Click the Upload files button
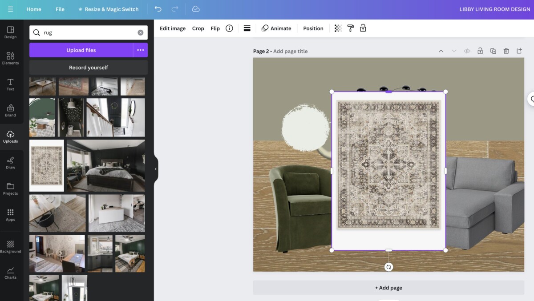The width and height of the screenshot is (534, 301). (x=81, y=50)
